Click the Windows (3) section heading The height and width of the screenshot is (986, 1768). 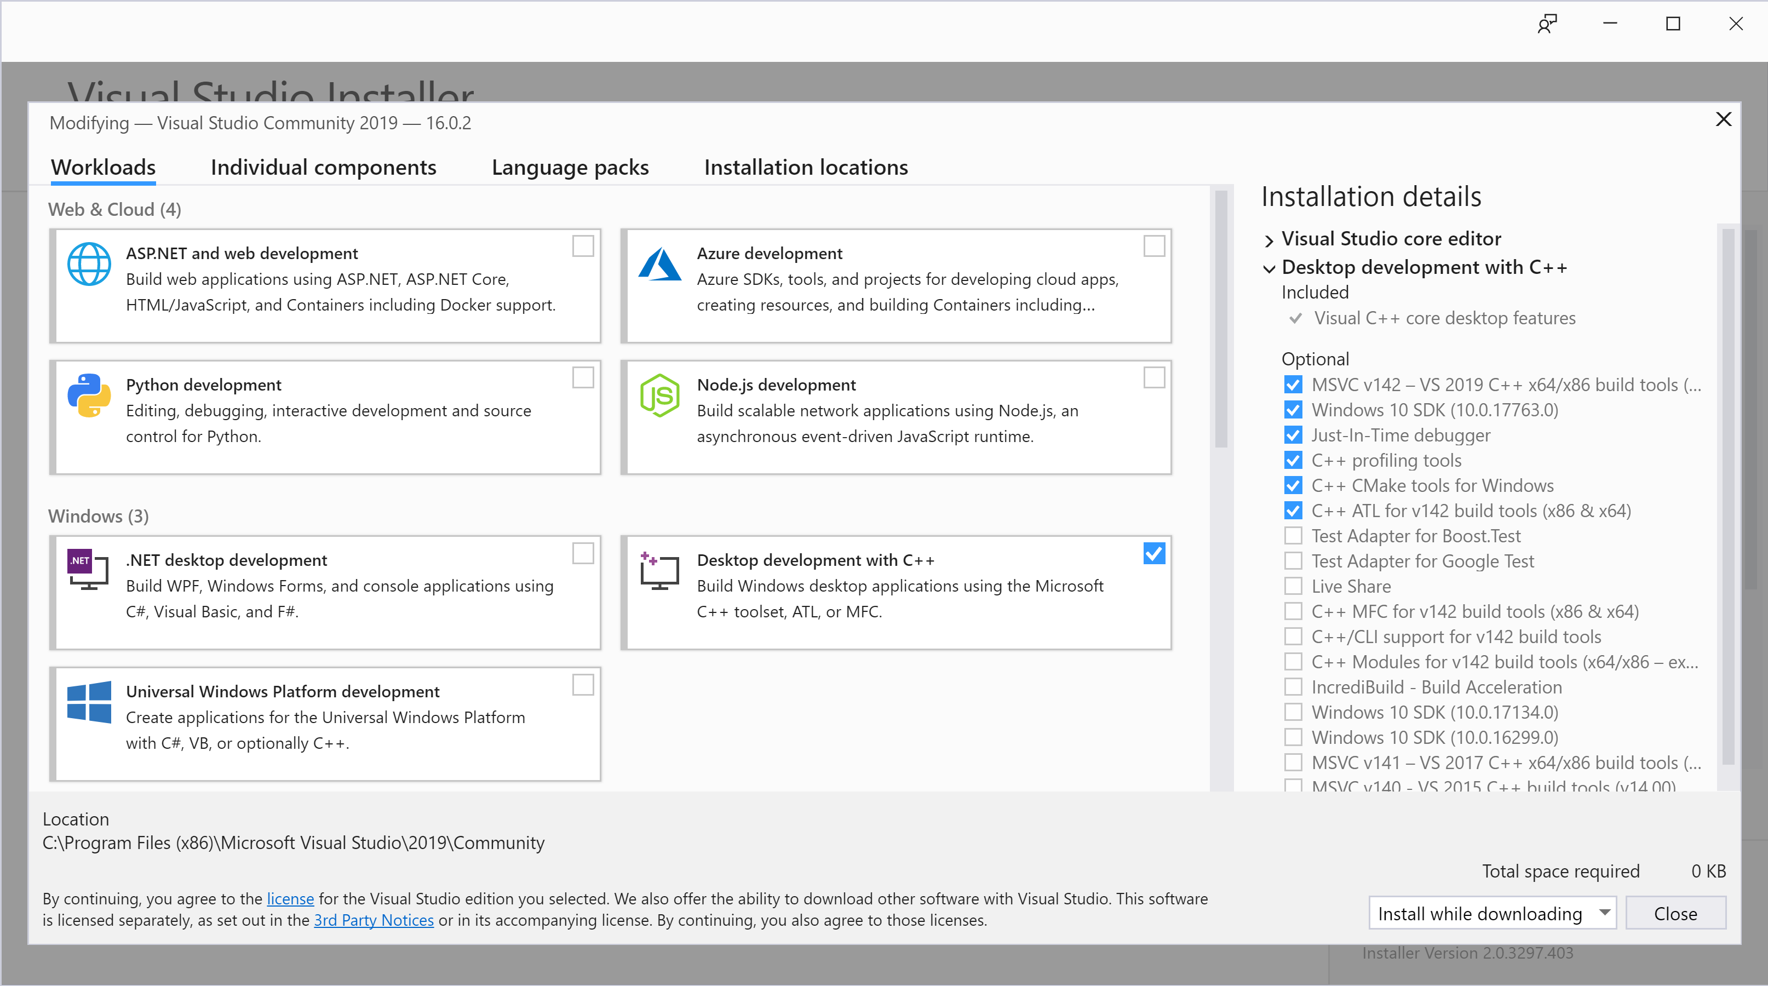(98, 515)
